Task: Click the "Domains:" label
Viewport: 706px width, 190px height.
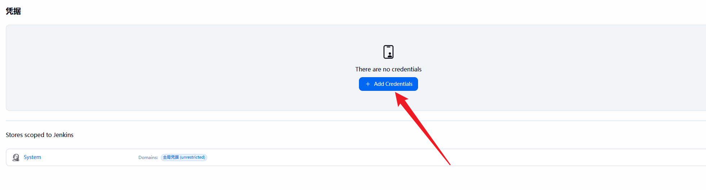Action: click(x=148, y=158)
